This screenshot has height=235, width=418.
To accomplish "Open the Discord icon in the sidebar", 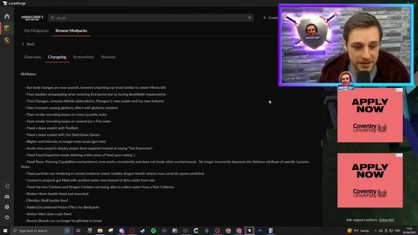I will point(7,196).
